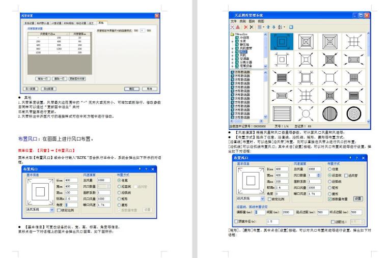Viewport: 387px width, 258px height.
Task: Select 沿直线 radio button in right dialog
Action: (x=329, y=175)
